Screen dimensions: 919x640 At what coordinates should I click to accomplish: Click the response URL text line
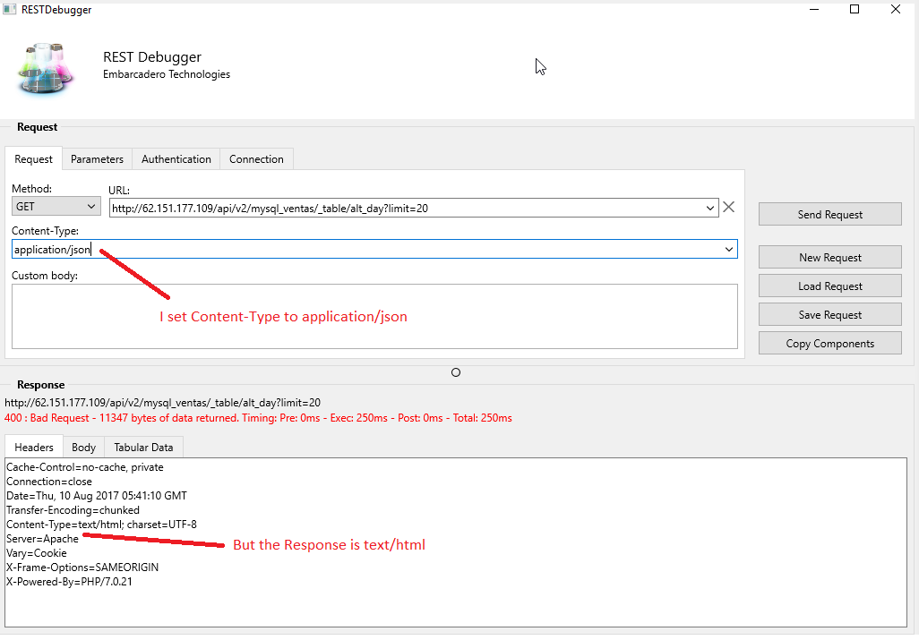(x=162, y=403)
